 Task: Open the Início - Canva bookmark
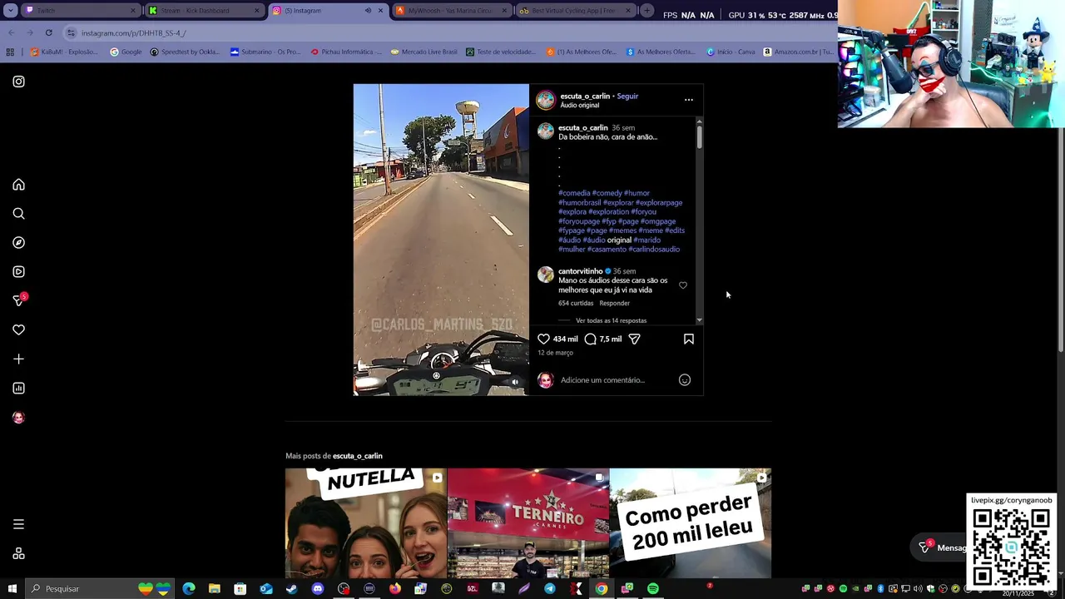tap(731, 52)
